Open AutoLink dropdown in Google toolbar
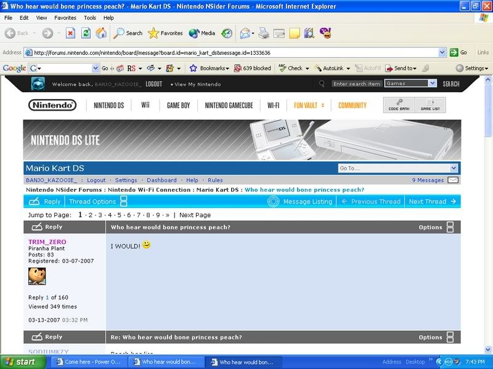493x369 pixels. tap(348, 68)
